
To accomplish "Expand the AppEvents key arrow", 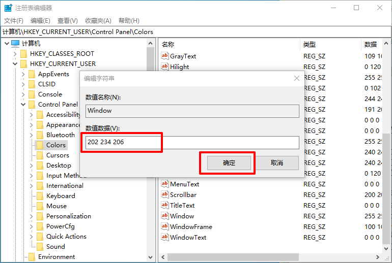I will pos(23,74).
